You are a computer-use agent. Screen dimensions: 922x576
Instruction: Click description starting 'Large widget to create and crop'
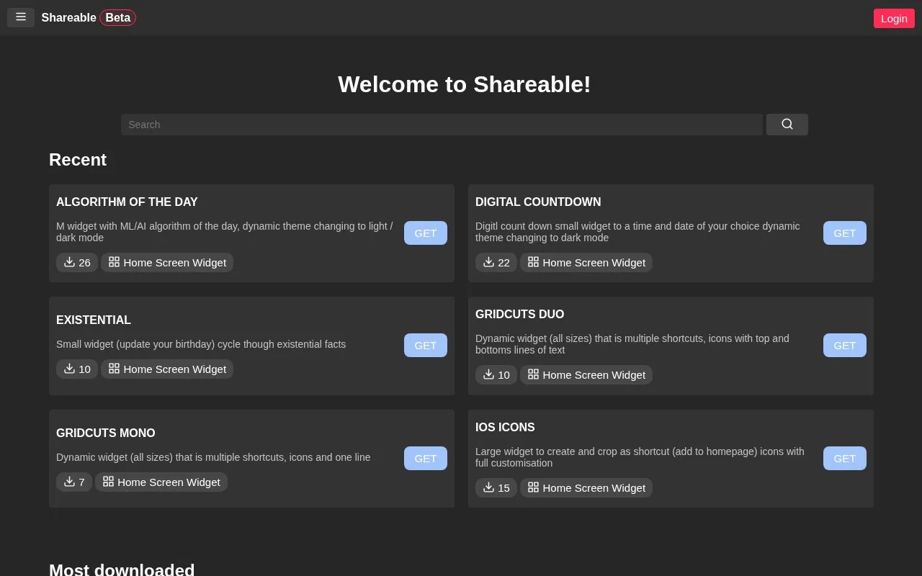coord(640,457)
